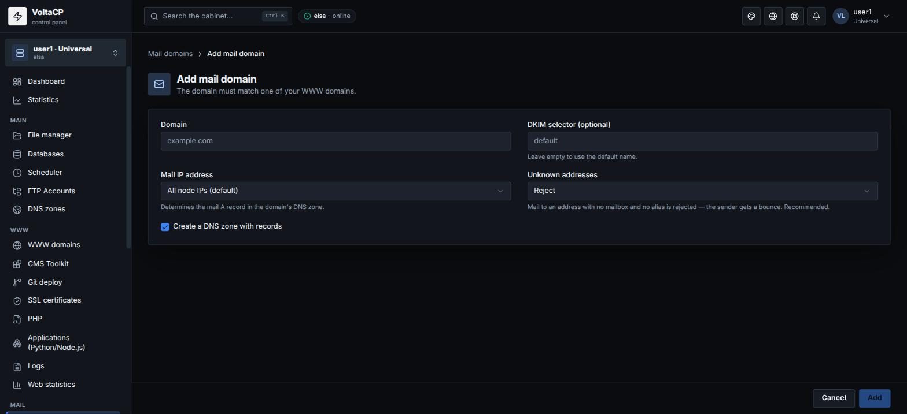This screenshot has width=907, height=414.
Task: Click the Logs document icon
Action: click(x=17, y=366)
